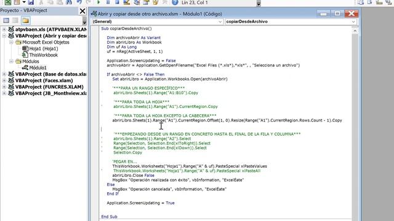Click the 'End Sub' line
The width and height of the screenshot is (394, 221).
click(109, 217)
